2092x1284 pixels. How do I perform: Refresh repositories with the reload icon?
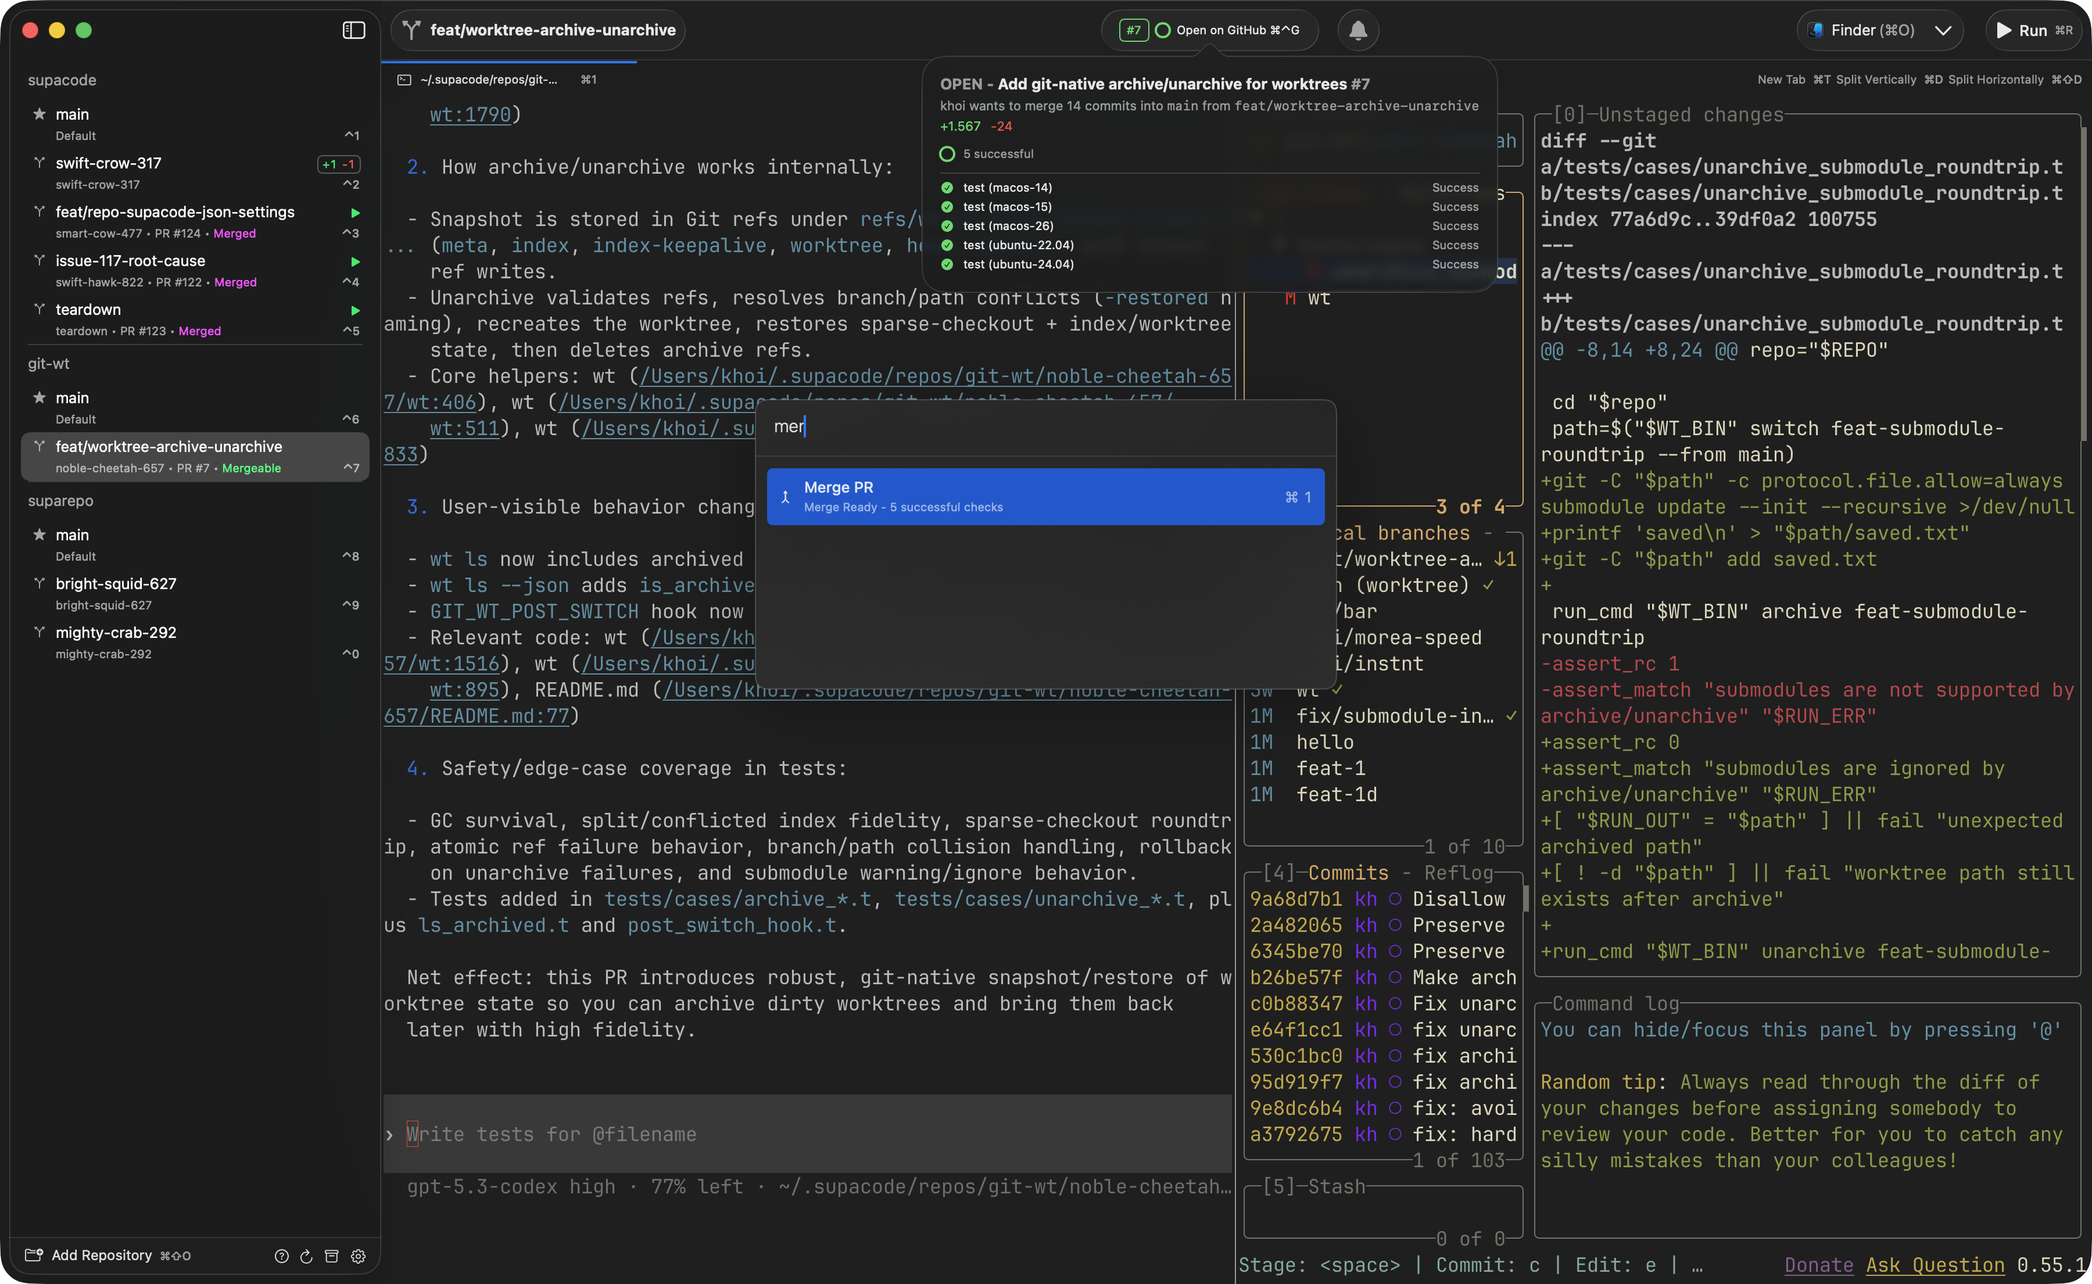pyautogui.click(x=307, y=1256)
